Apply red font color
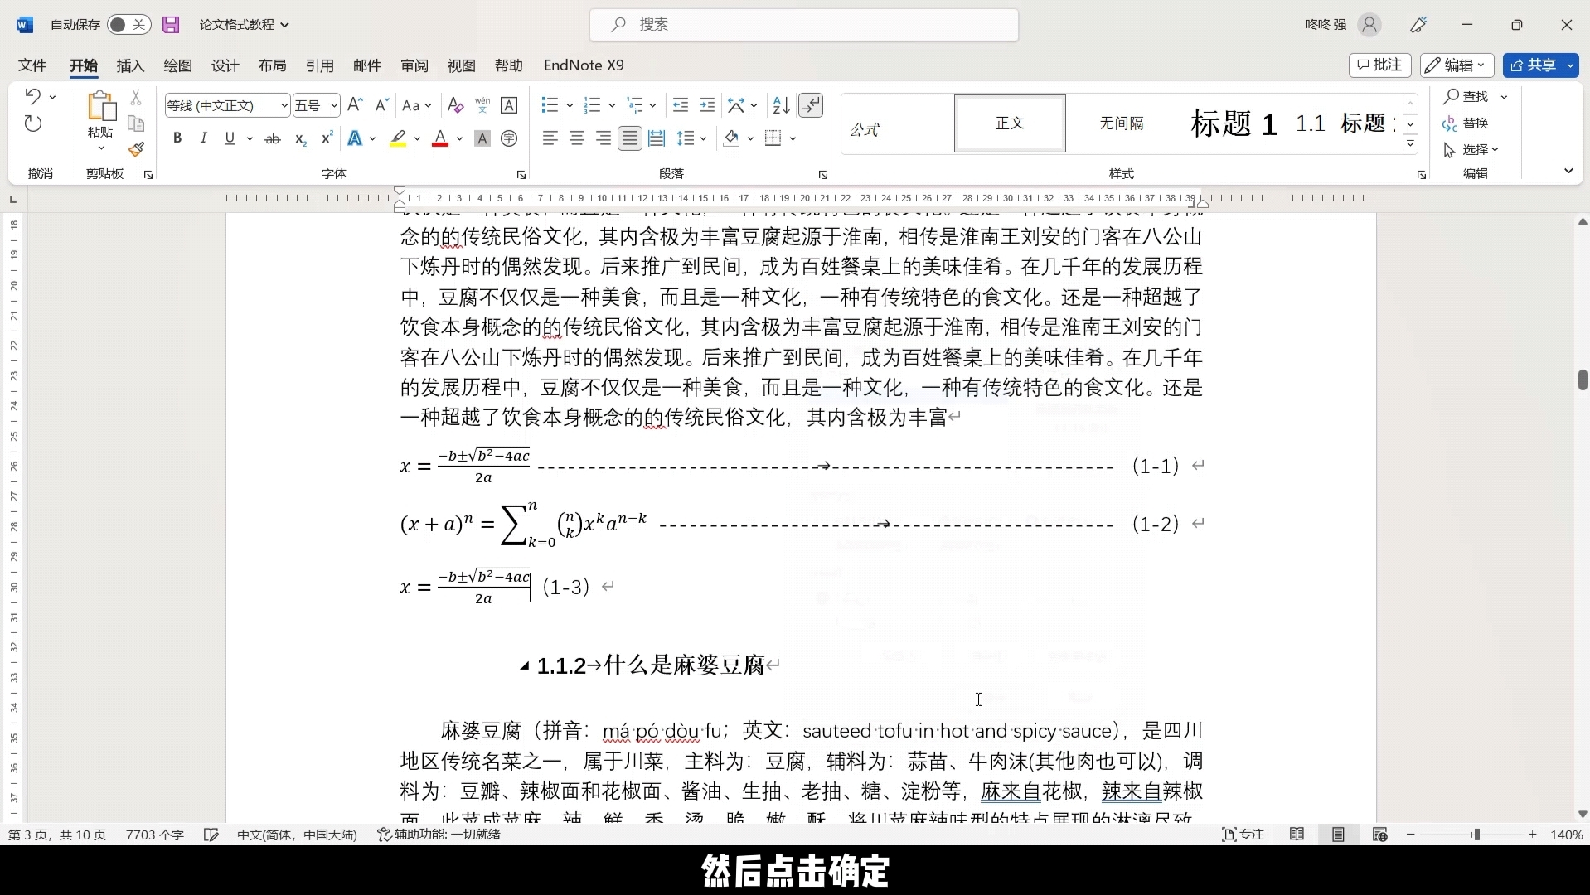 (x=440, y=138)
